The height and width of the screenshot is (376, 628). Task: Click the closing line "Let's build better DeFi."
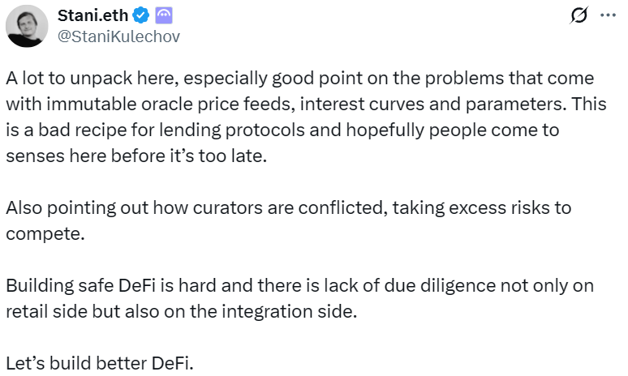click(100, 364)
